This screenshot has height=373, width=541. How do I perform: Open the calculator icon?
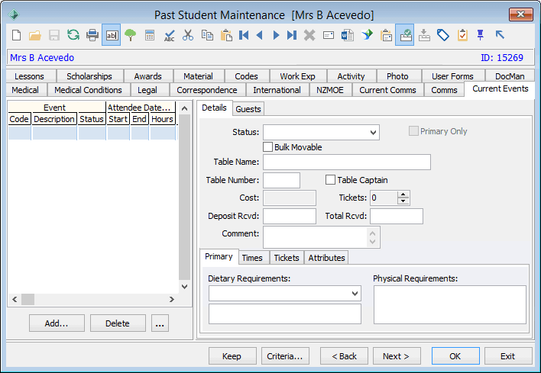point(150,35)
